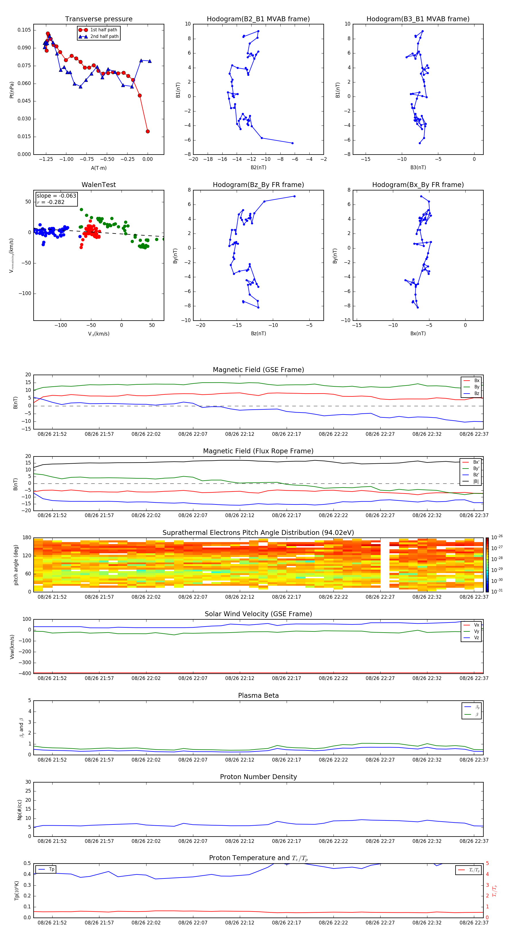Viewport: 517px width, 948px height.
Task: Click the red 'Te/Tp' right axis label
Action: [x=494, y=891]
